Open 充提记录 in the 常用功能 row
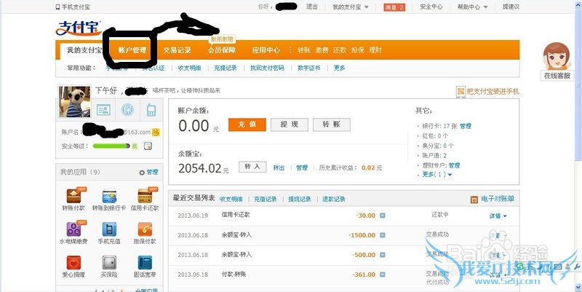 226,68
